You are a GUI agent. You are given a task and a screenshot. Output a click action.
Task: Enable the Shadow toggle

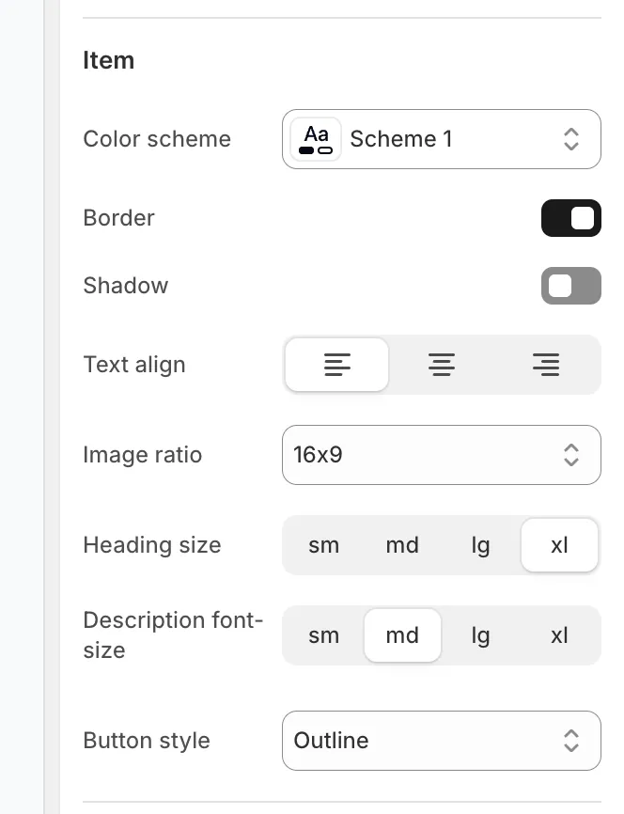[x=571, y=286]
